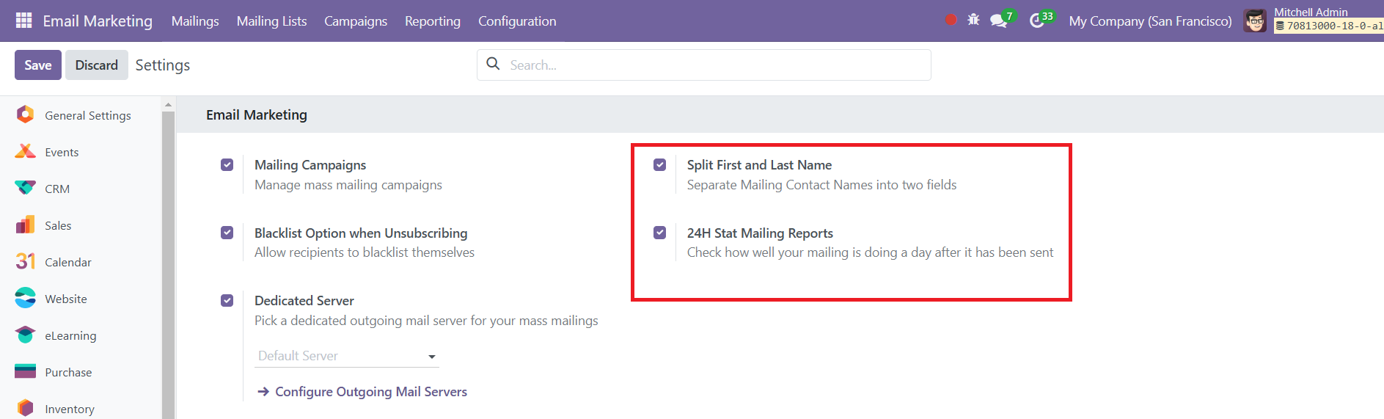Follow Configure Outgoing Mail Servers link
This screenshot has width=1384, height=419.
(x=371, y=392)
